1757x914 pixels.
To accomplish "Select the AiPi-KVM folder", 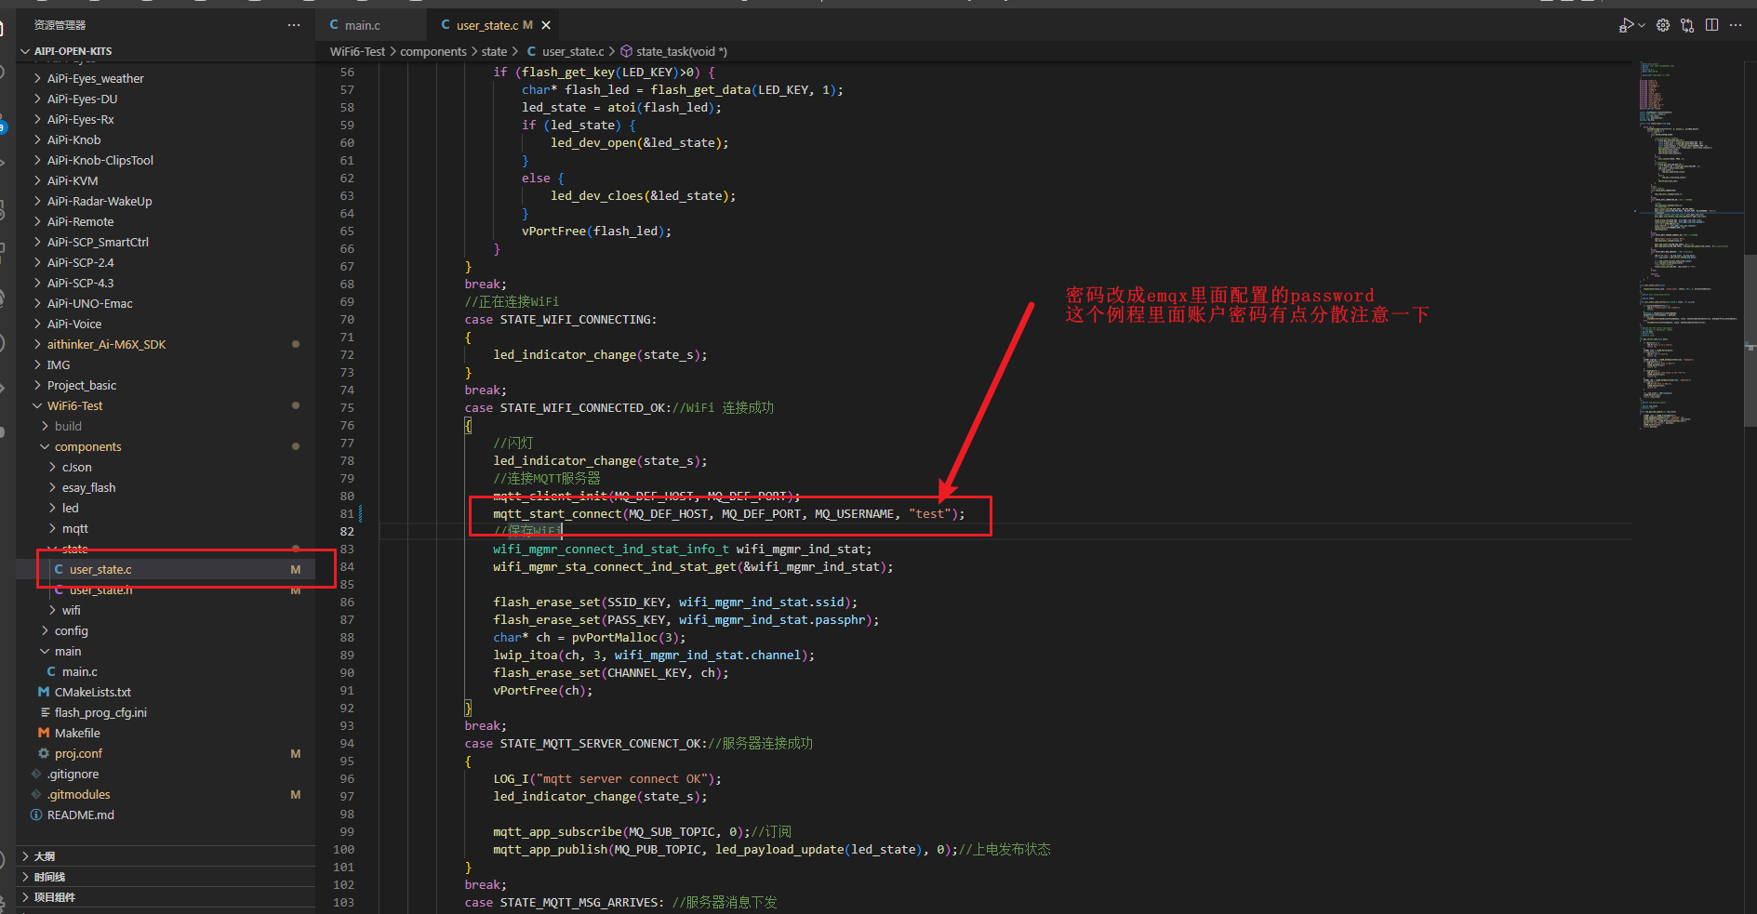I will point(167,180).
